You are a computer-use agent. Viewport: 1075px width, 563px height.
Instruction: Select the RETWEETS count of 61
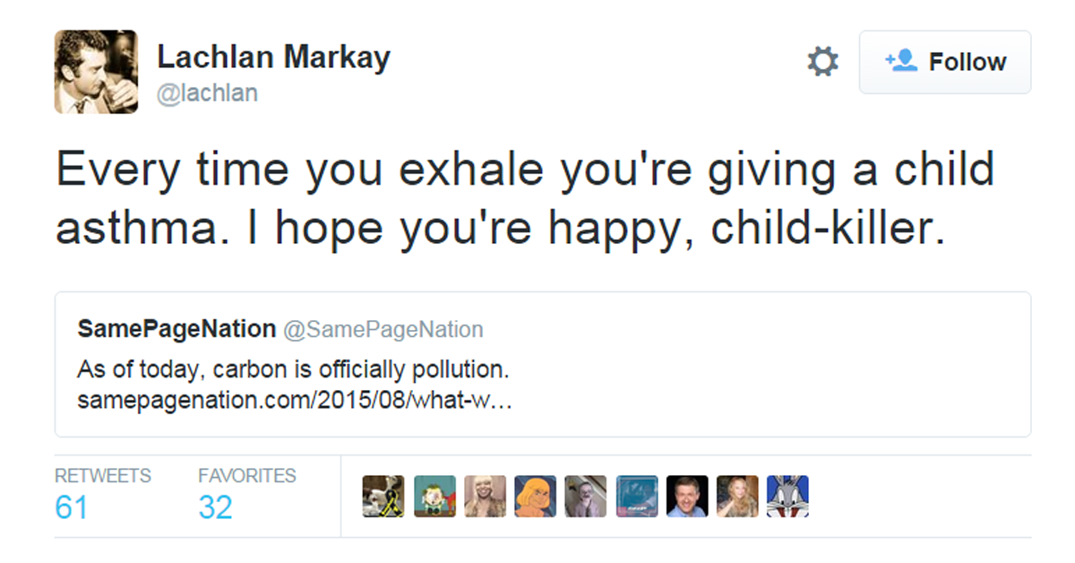(71, 507)
